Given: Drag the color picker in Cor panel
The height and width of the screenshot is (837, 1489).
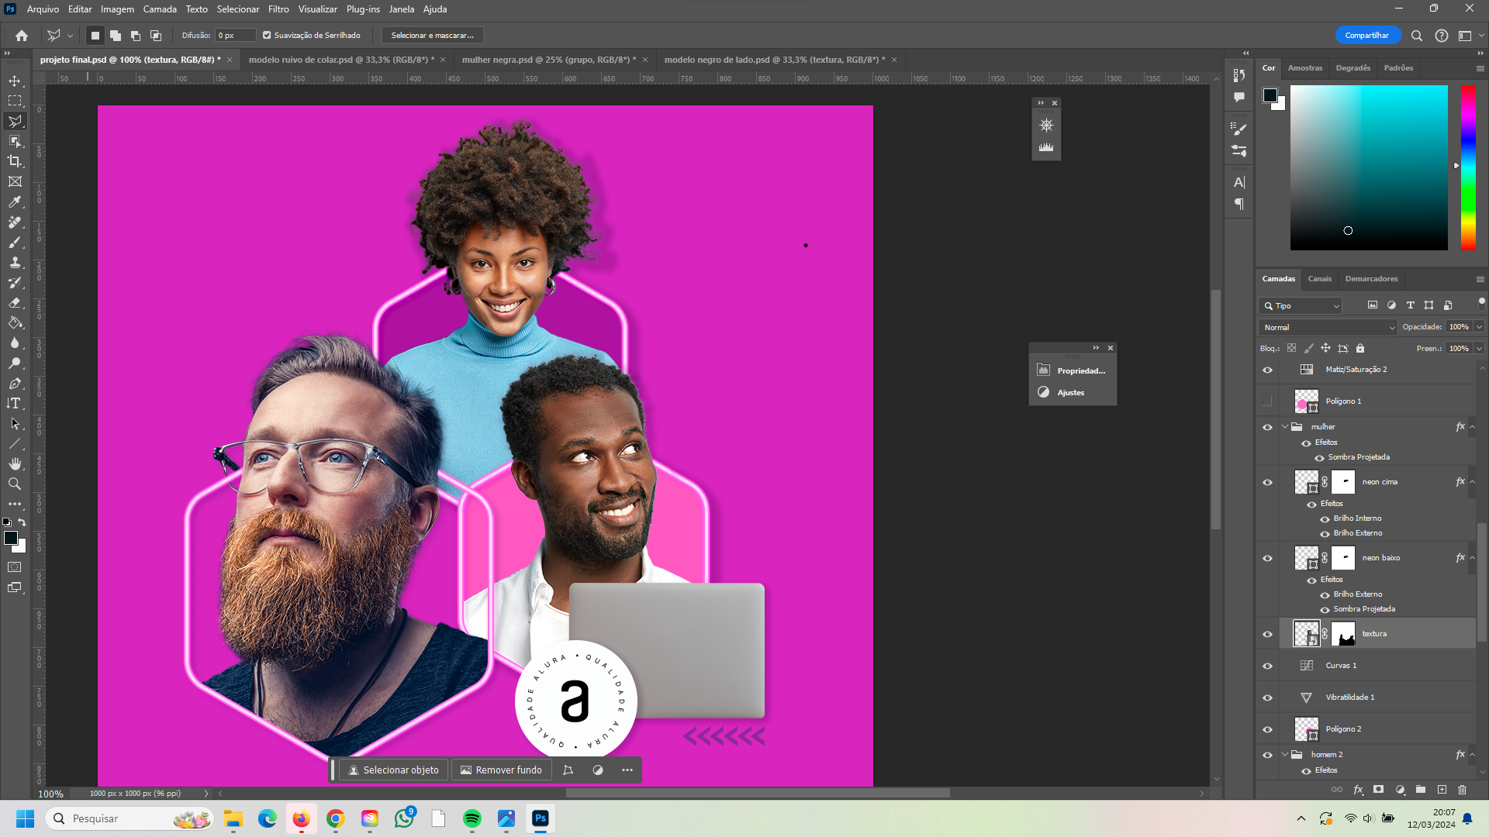Looking at the screenshot, I should (x=1347, y=230).
